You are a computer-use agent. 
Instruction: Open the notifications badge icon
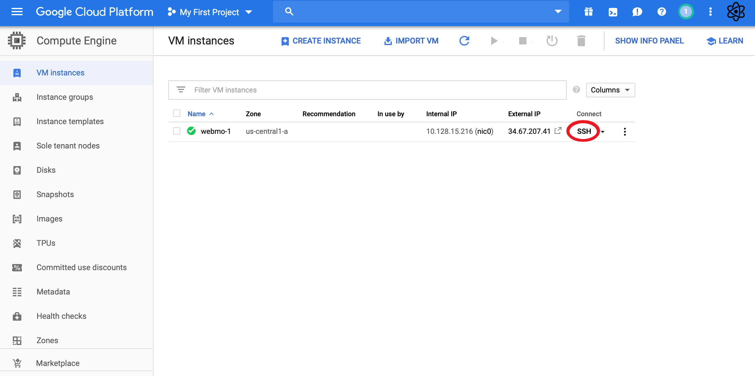click(686, 12)
